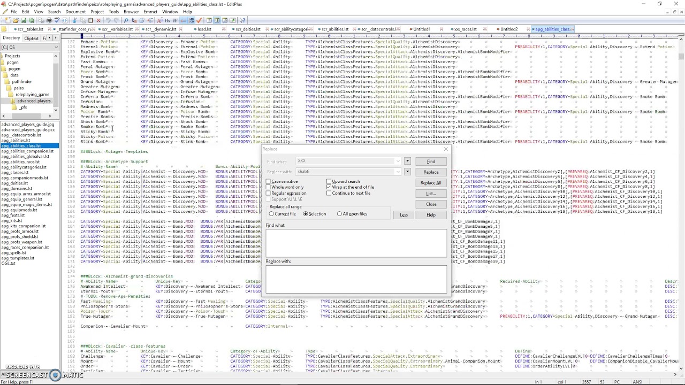This screenshot has width=685, height=385.
Task: Click the red Delete X toolbar icon
Action: click(x=98, y=20)
